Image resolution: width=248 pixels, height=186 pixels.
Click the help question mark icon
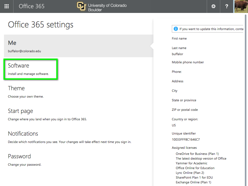tap(227, 6)
